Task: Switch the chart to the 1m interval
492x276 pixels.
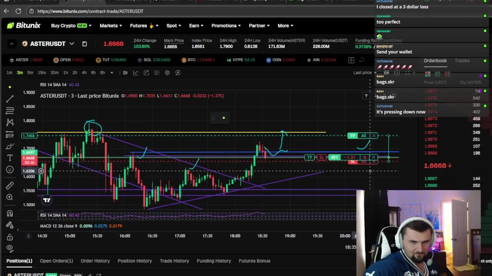Action: tap(9, 73)
